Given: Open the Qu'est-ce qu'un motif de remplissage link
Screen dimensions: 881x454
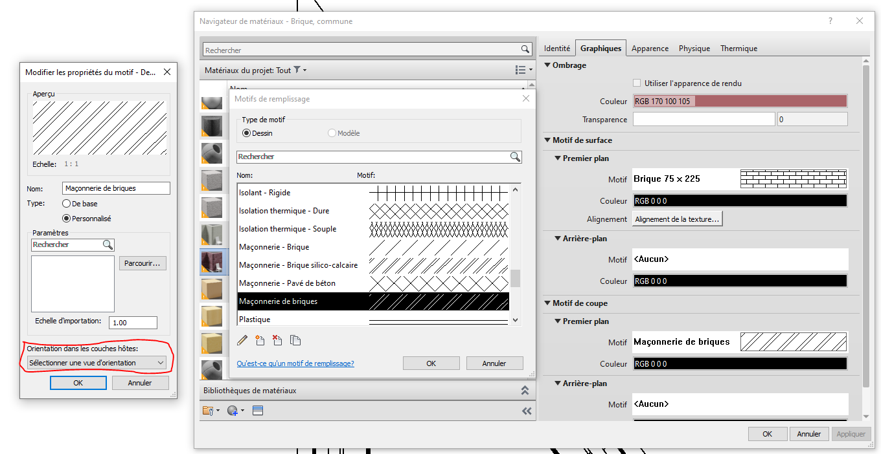Looking at the screenshot, I should click(x=295, y=363).
